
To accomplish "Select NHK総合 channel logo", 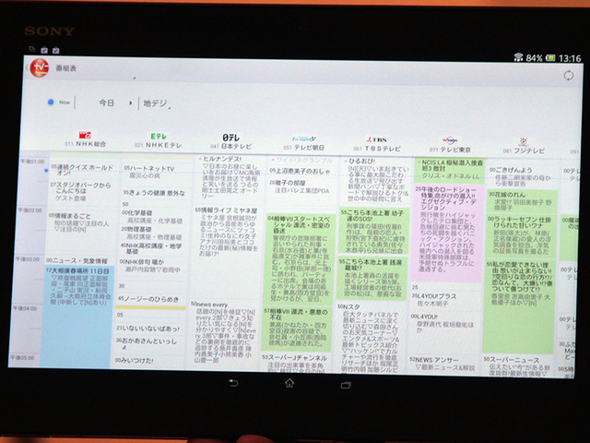I will tap(86, 135).
